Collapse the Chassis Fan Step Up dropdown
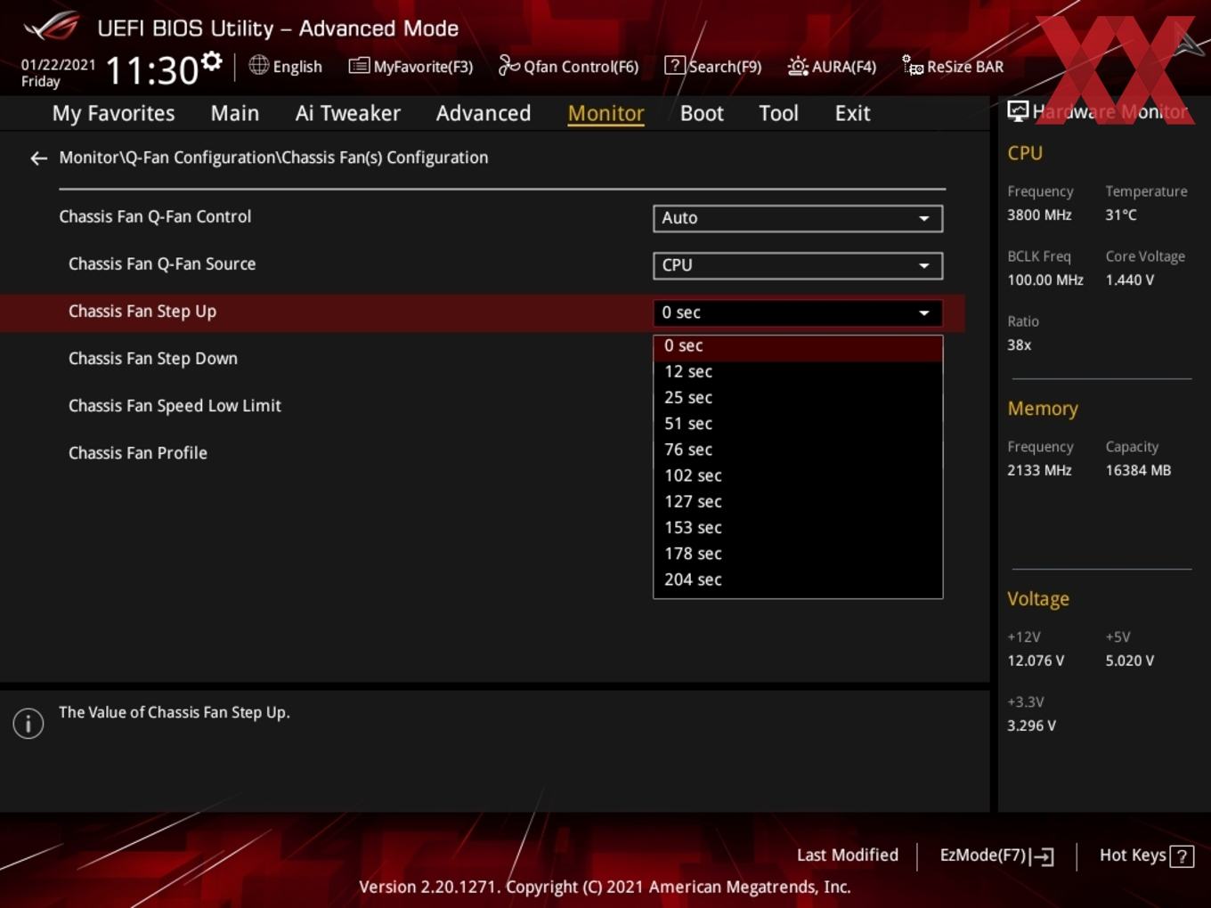 (x=798, y=312)
